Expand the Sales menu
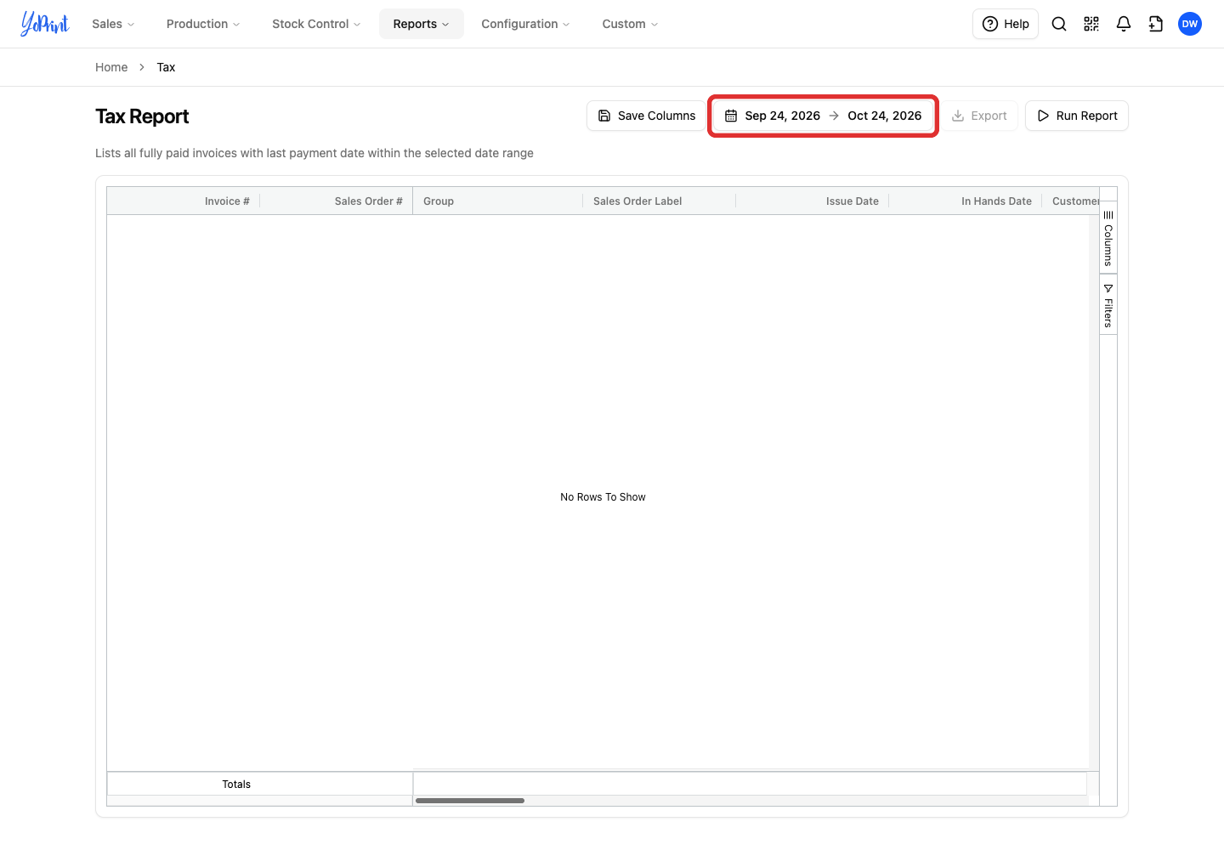The height and width of the screenshot is (850, 1224). [x=113, y=24]
